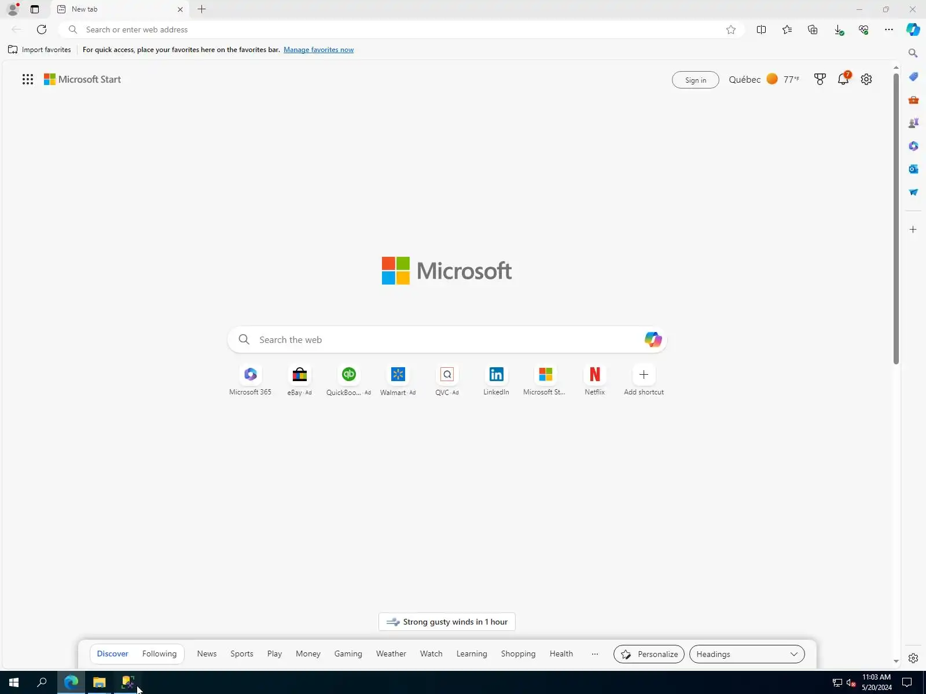
Task: Open the Québec weather forecast
Action: coord(764,79)
